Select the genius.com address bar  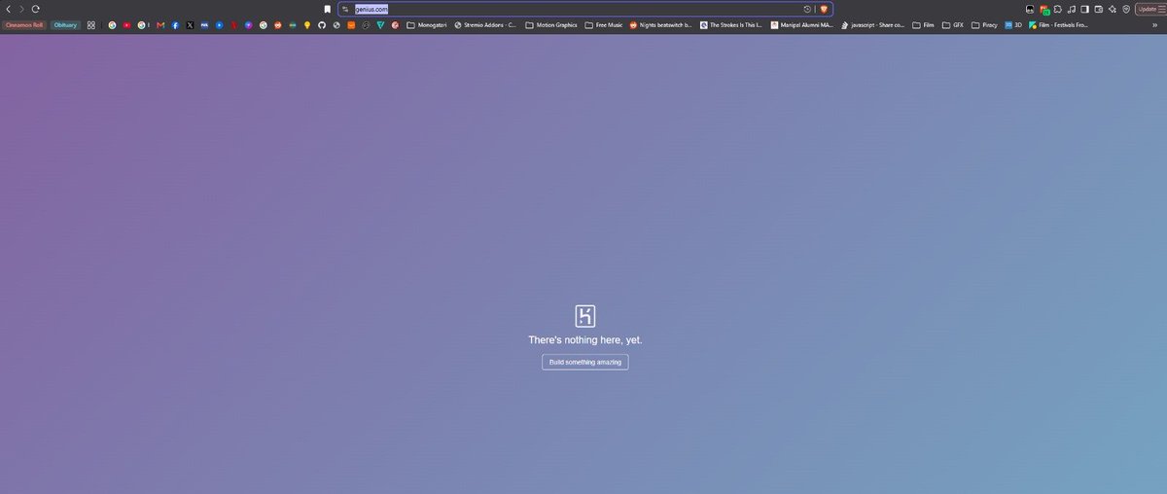[x=584, y=9]
